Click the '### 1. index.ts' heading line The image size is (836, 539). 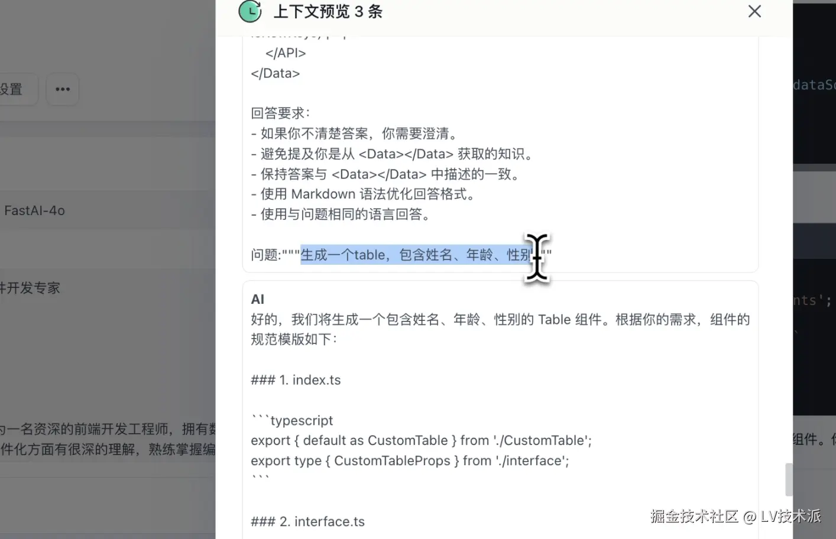coord(296,380)
